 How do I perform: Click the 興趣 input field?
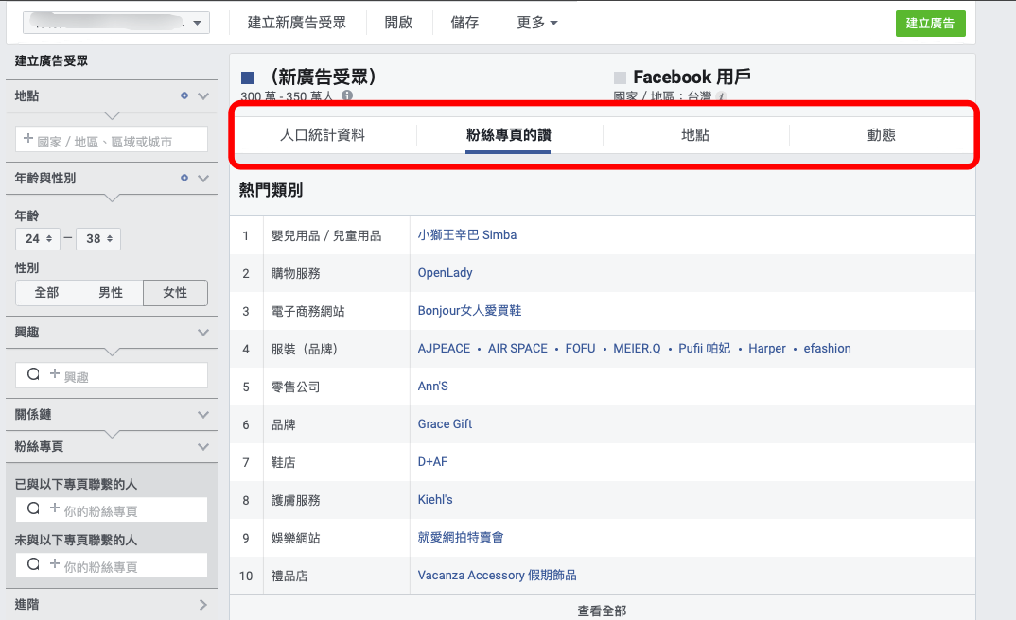coord(112,375)
